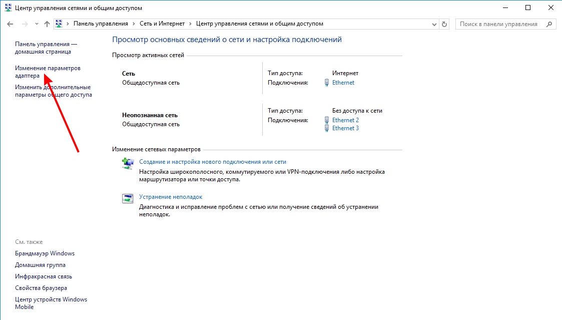Select "Сеть и Интернет" breadcrumb
The height and width of the screenshot is (320, 562).
point(161,24)
